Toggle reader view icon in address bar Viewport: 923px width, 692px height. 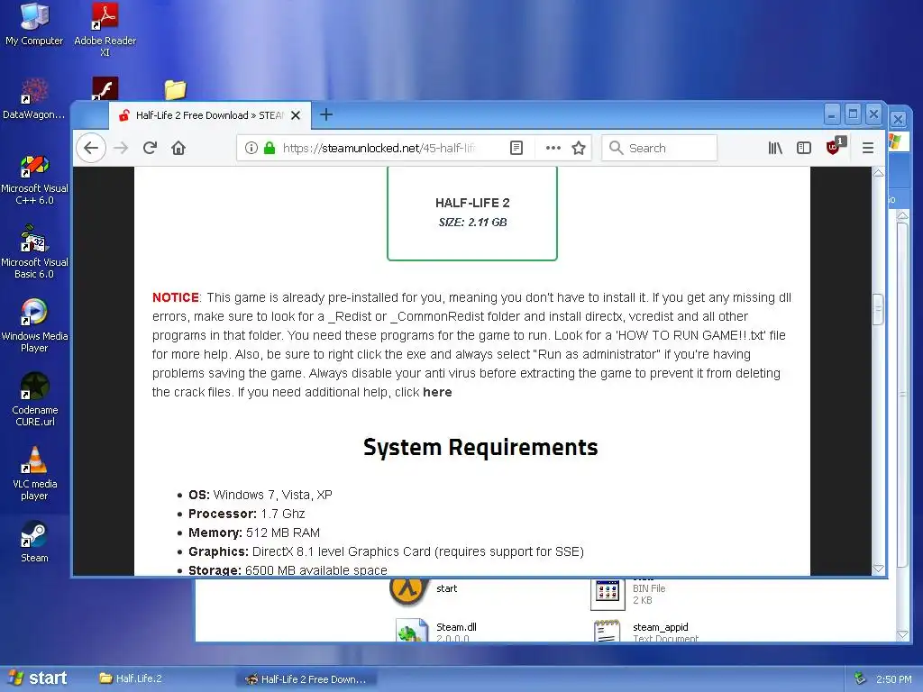(516, 148)
